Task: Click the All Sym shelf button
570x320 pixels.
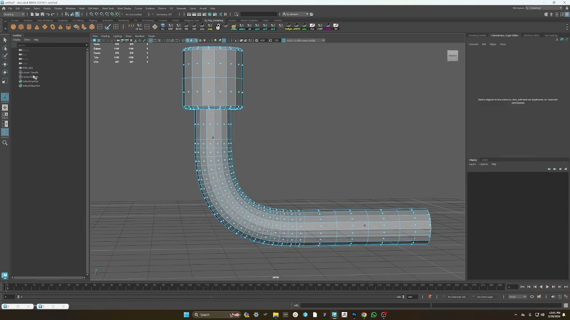Action: click(x=139, y=27)
